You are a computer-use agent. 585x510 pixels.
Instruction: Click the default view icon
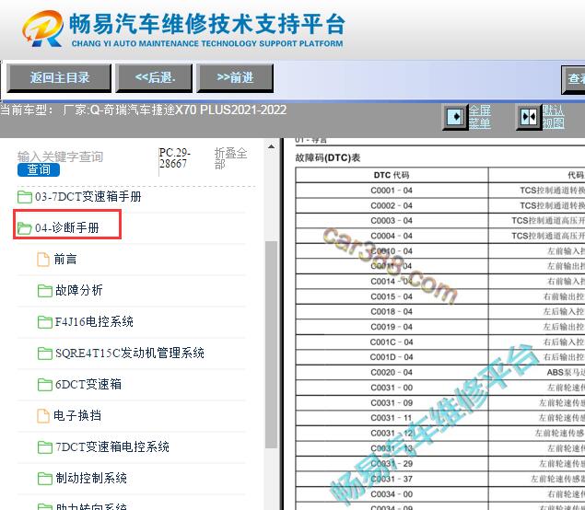coord(529,117)
